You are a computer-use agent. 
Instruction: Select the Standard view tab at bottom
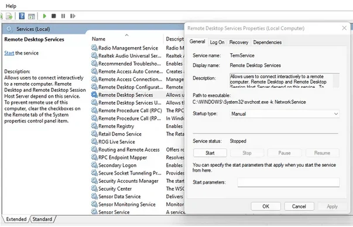click(42, 219)
